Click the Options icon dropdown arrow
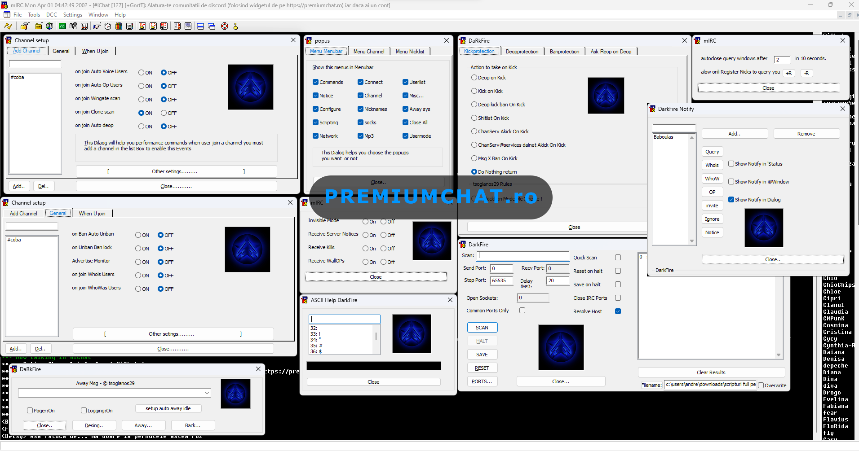 pos(29,23)
